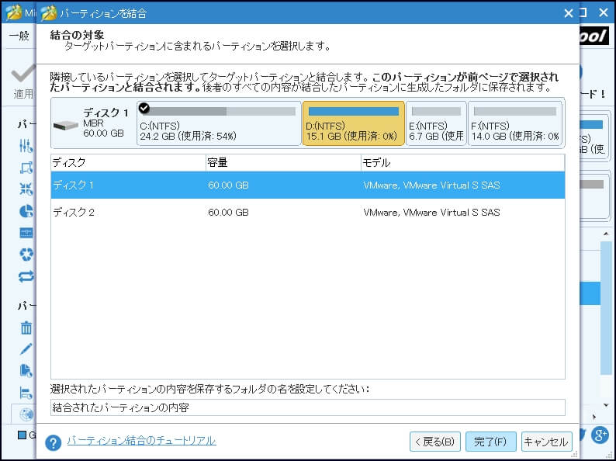The image size is (616, 461).
Task: Click the Disk 1 drive icon
Action: pyautogui.click(x=66, y=123)
